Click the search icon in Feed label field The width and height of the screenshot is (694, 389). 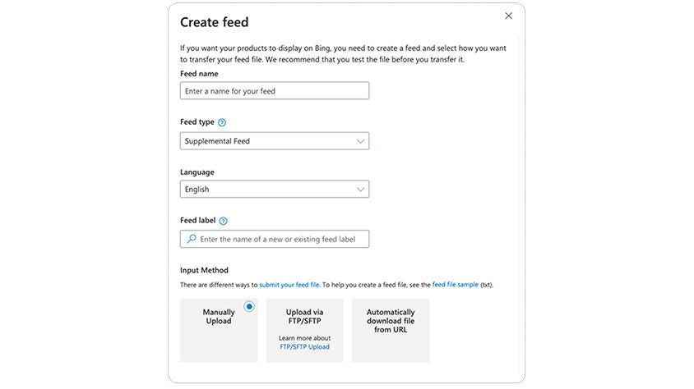[x=191, y=239]
